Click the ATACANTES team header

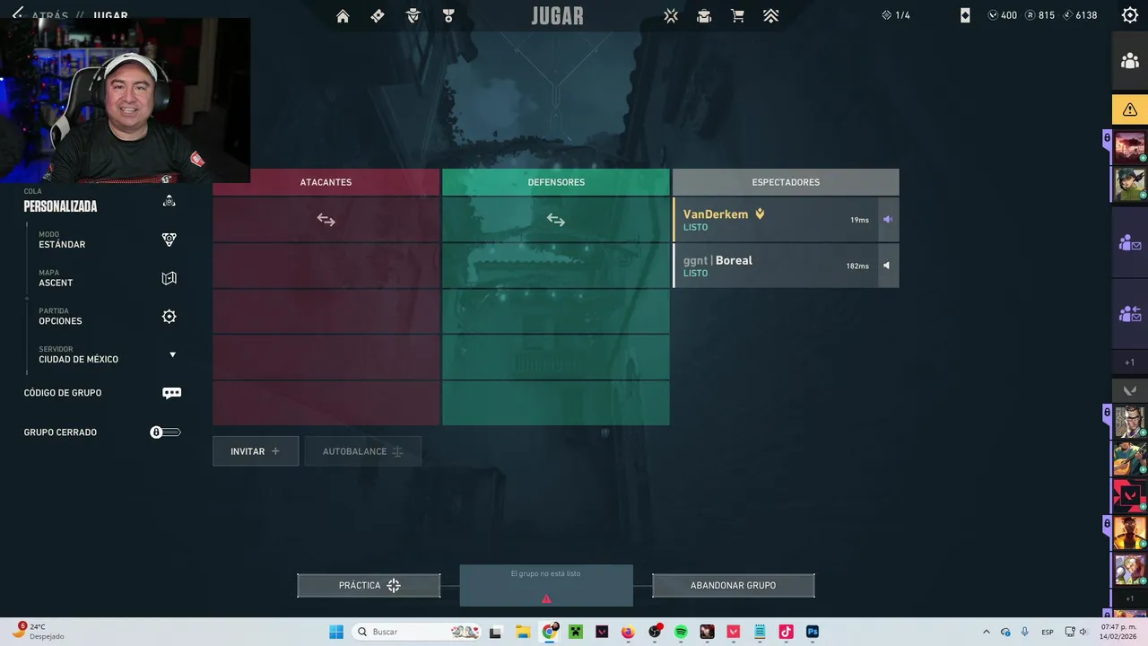point(326,182)
